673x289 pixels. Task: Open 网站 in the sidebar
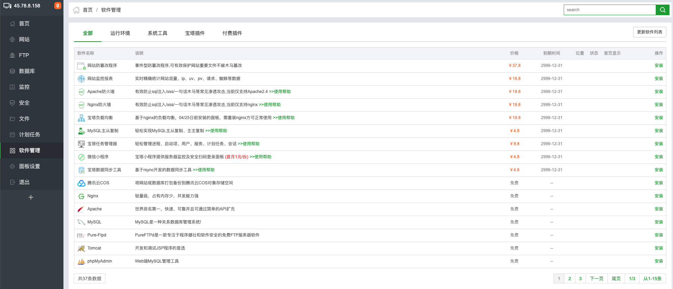[32, 39]
